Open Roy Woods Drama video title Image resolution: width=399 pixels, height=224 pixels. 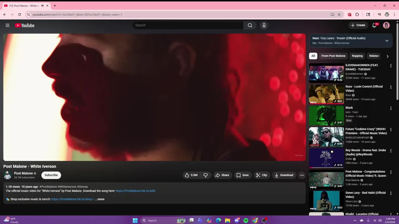point(366,152)
